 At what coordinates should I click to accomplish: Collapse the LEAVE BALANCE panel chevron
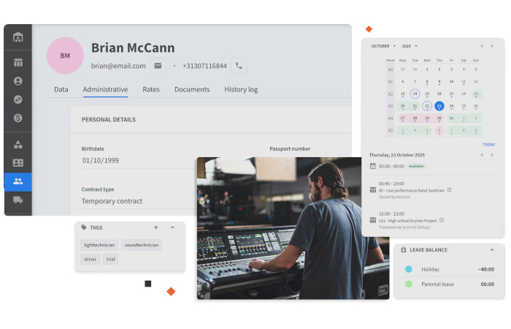point(492,250)
